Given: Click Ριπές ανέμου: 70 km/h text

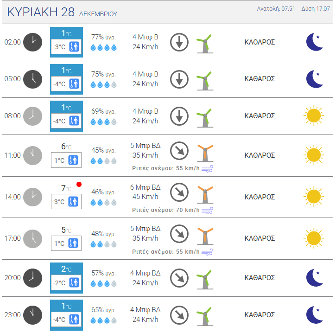Looking at the screenshot, I should (166, 210).
